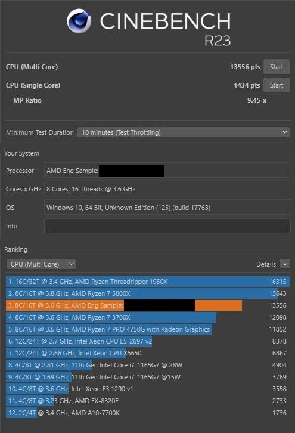Image resolution: width=295 pixels, height=433 pixels.
Task: Select the Xeon X5650 ranking row
Action: (148, 353)
